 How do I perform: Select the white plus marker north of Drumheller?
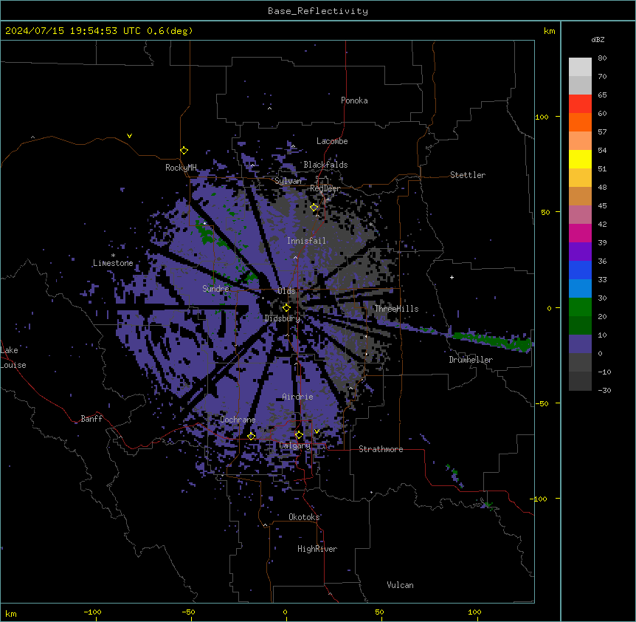[452, 277]
